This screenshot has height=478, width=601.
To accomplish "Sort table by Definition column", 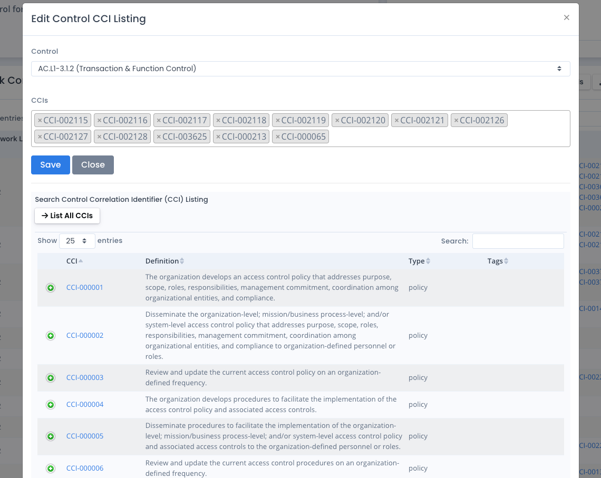I will (164, 261).
